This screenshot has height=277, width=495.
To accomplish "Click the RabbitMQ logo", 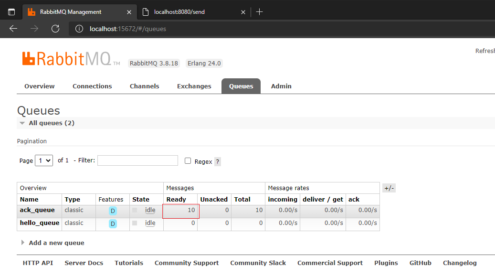I will 71,59.
